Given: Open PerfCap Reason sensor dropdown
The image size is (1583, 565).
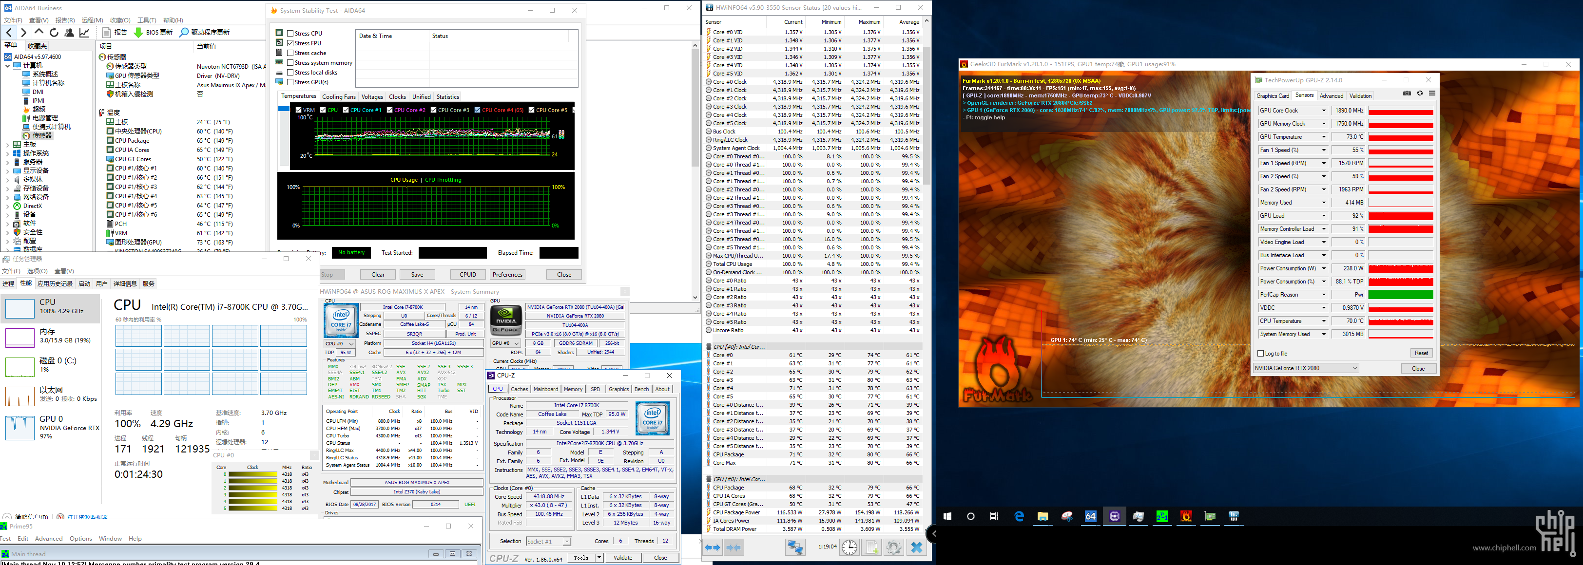Looking at the screenshot, I should pyautogui.click(x=1324, y=295).
